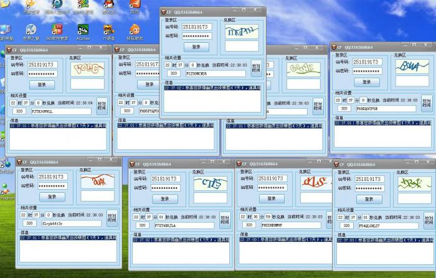
Task: Focus the captcha answer box below the QUAX image
Action: tap(97, 196)
